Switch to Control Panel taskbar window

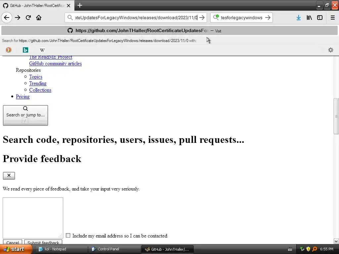[114, 249]
